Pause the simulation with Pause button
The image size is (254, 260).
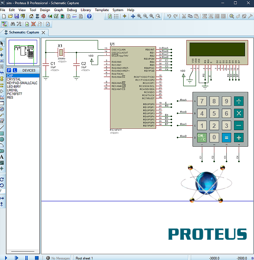click(26, 258)
